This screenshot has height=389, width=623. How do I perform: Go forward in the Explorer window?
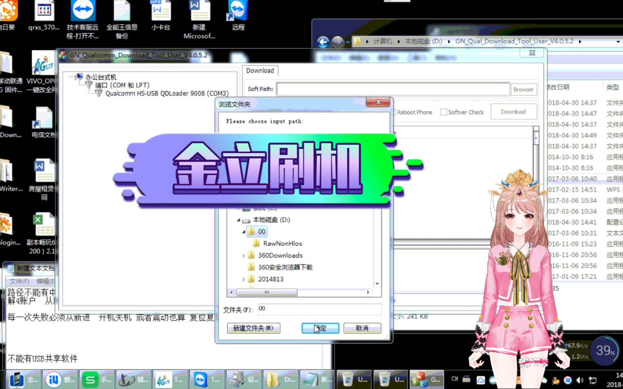[337, 42]
